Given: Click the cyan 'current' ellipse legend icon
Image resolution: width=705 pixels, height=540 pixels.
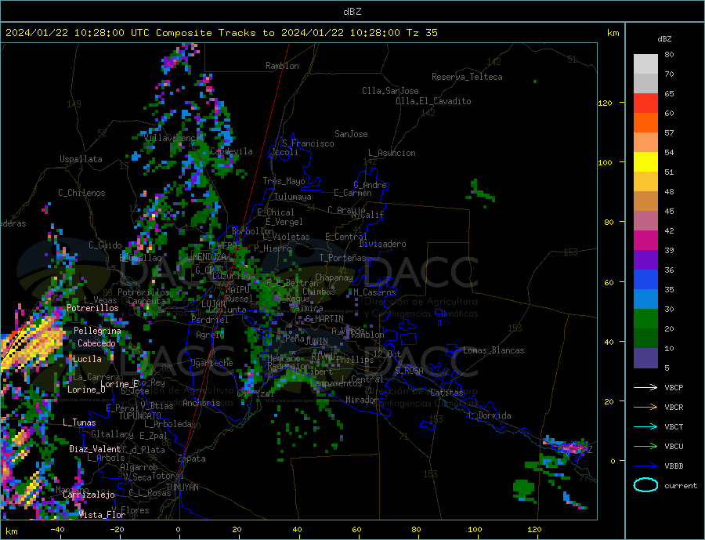Looking at the screenshot, I should (645, 485).
